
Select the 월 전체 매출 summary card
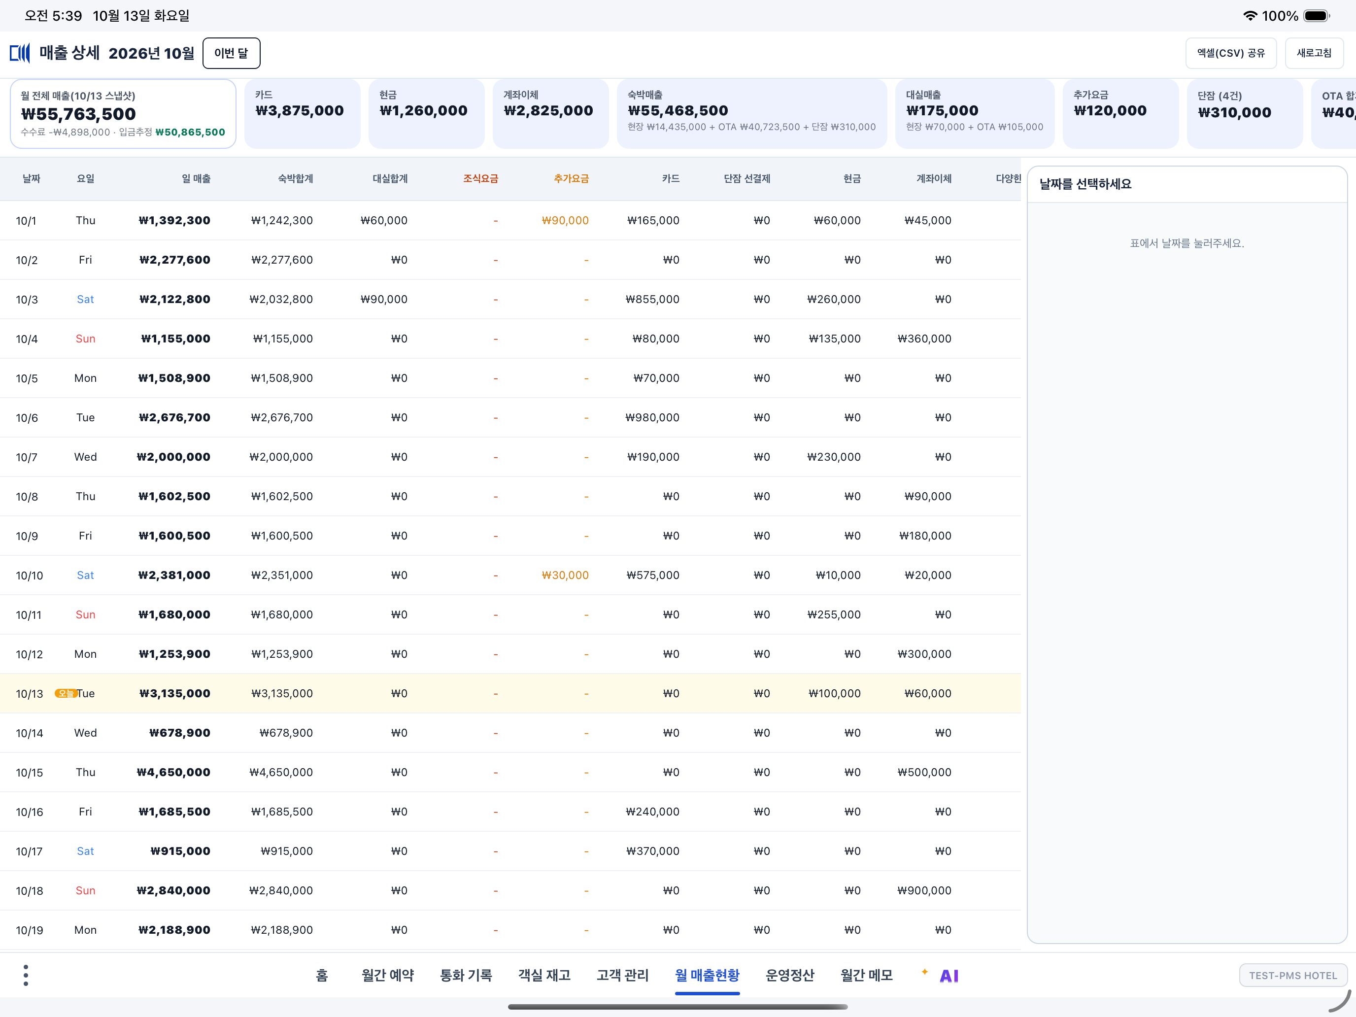pos(123,114)
